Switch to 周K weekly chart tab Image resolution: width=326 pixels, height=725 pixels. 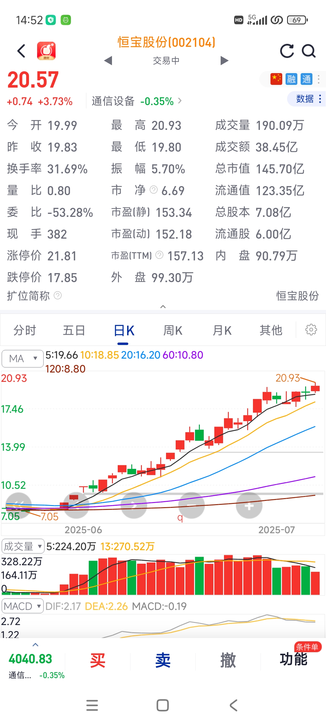(173, 330)
